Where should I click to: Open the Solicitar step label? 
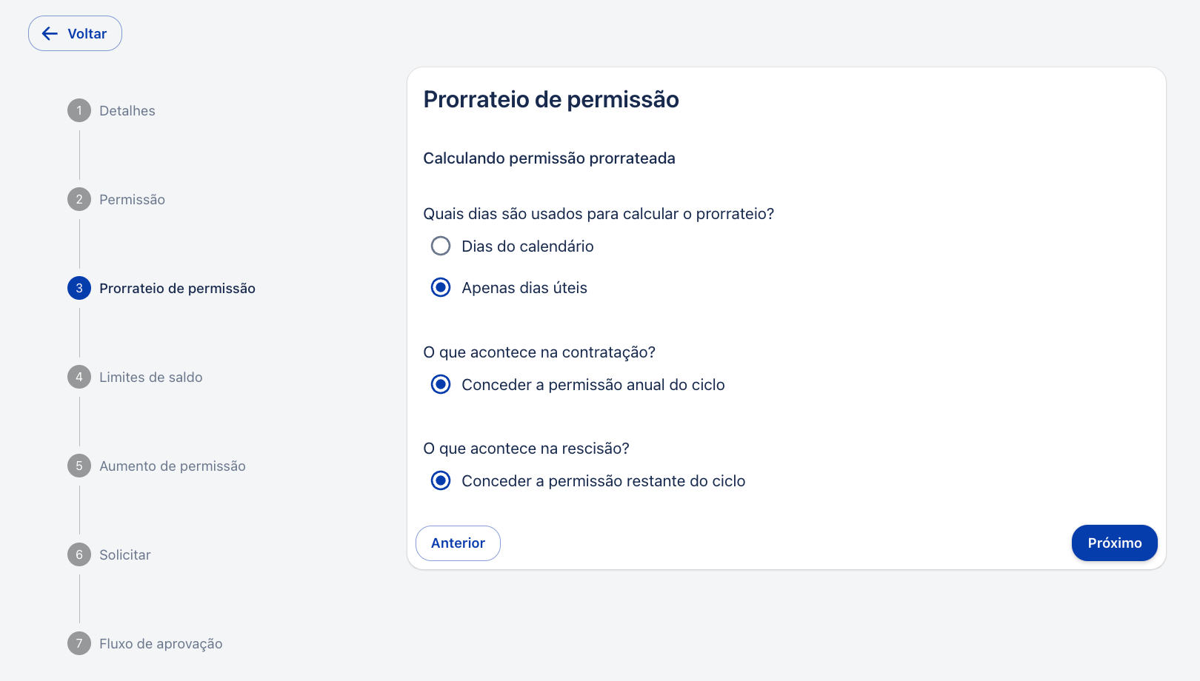point(125,554)
